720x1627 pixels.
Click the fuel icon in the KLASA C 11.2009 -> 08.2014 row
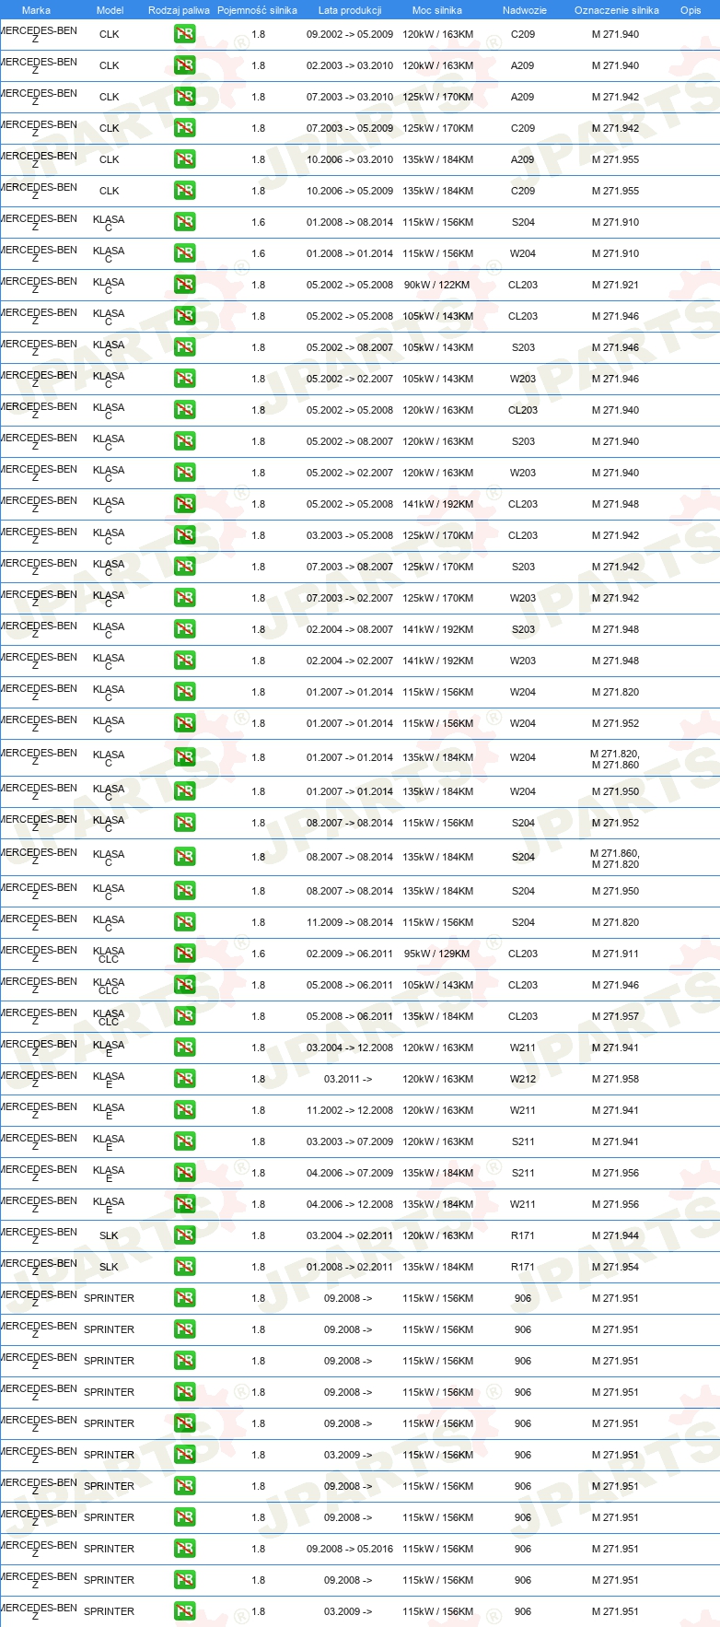pos(185,922)
